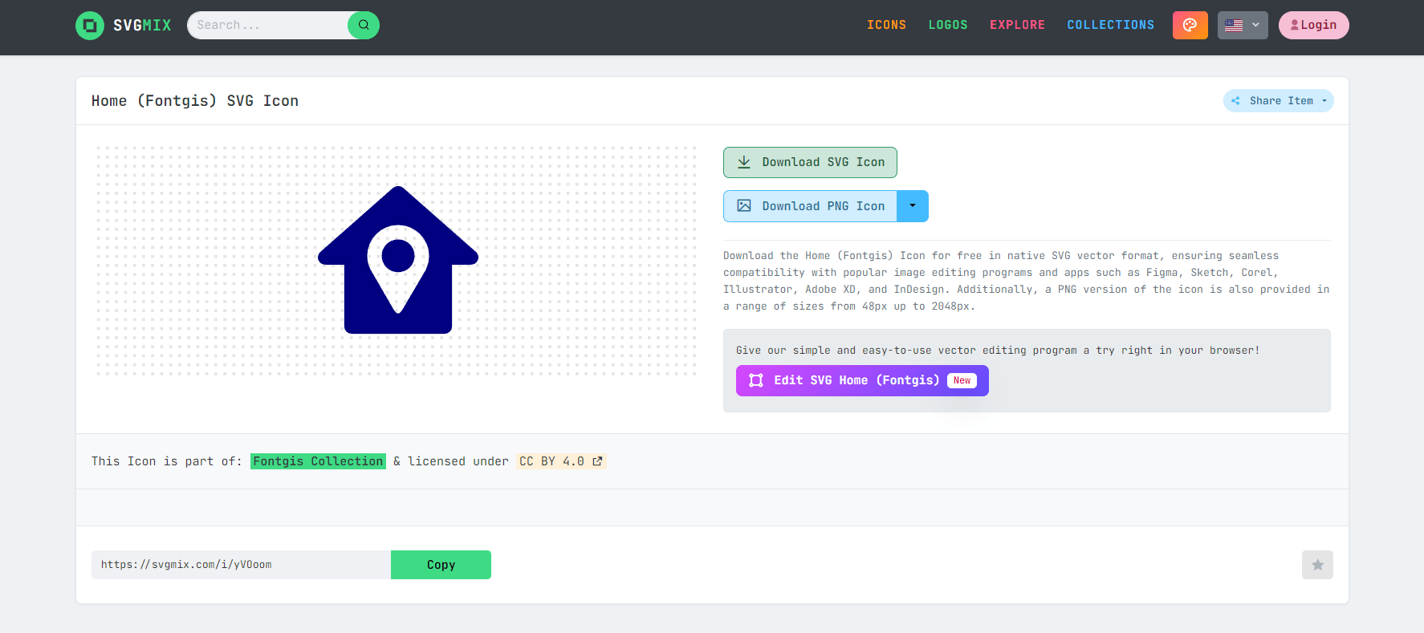Image resolution: width=1424 pixels, height=633 pixels.
Task: Expand the Share Item caret menu
Action: pyautogui.click(x=1324, y=101)
